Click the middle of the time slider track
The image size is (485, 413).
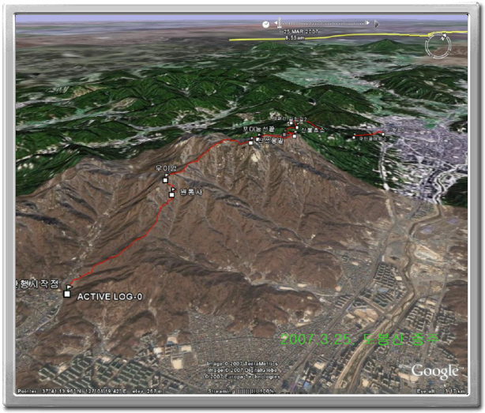point(323,23)
